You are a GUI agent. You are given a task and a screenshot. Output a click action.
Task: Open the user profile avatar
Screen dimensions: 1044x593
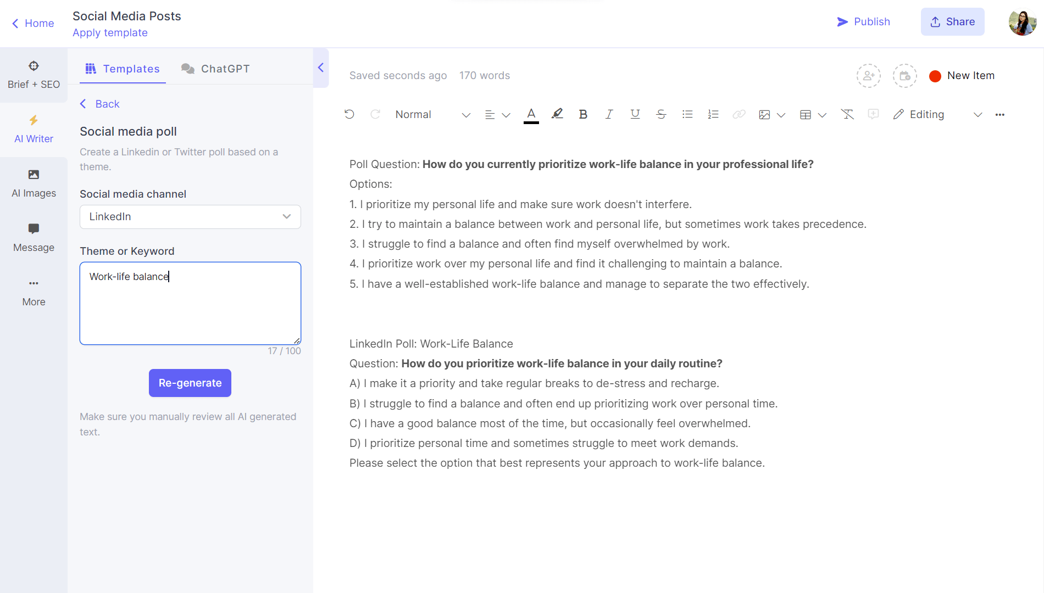(x=1023, y=23)
